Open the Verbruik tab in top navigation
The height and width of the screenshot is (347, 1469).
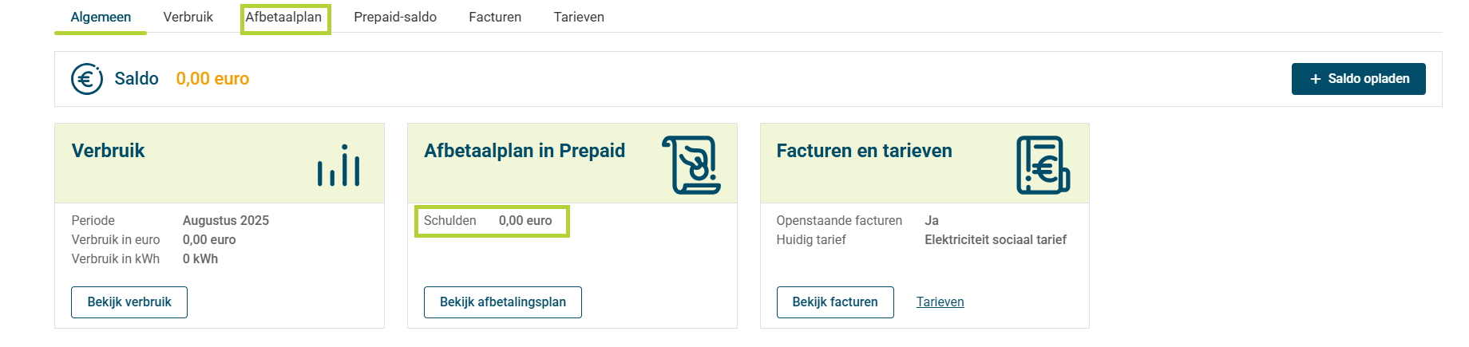(x=188, y=17)
